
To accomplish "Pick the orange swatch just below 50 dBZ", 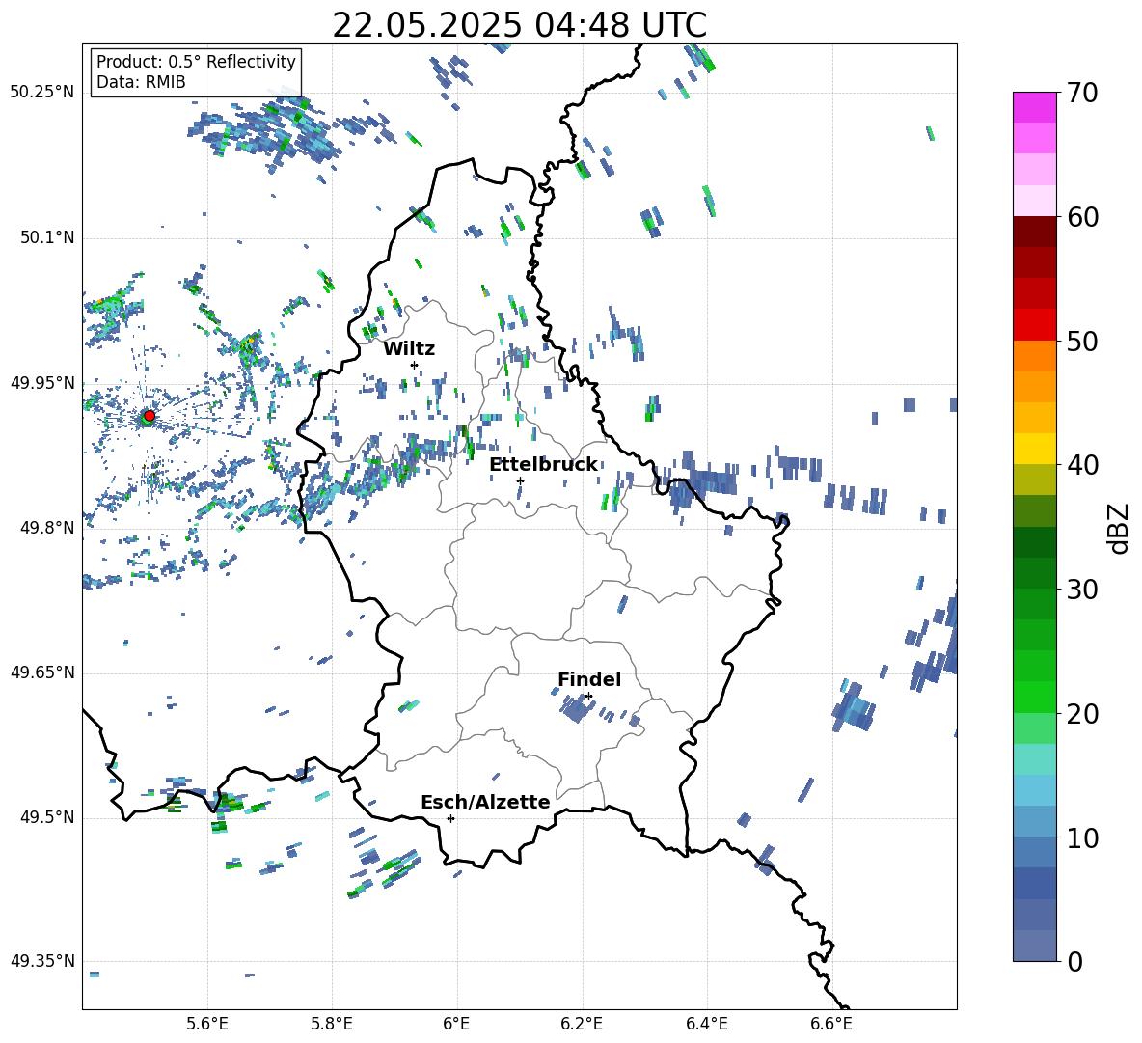I will click(x=1035, y=356).
